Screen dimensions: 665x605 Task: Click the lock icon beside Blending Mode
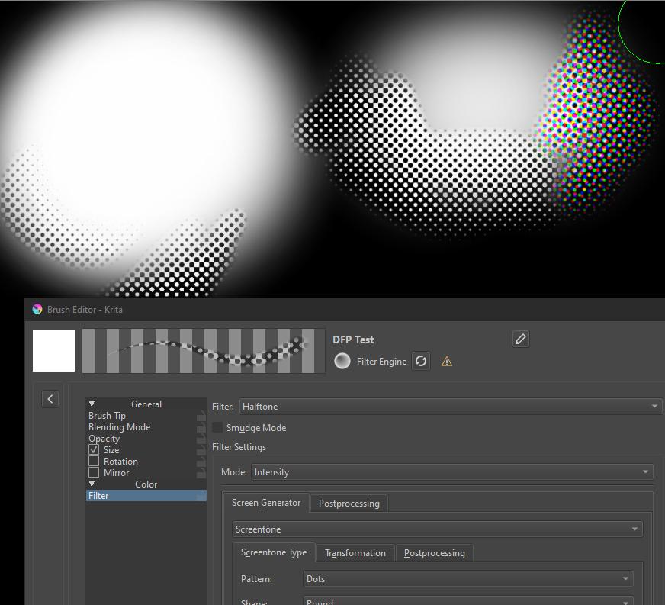(201, 428)
